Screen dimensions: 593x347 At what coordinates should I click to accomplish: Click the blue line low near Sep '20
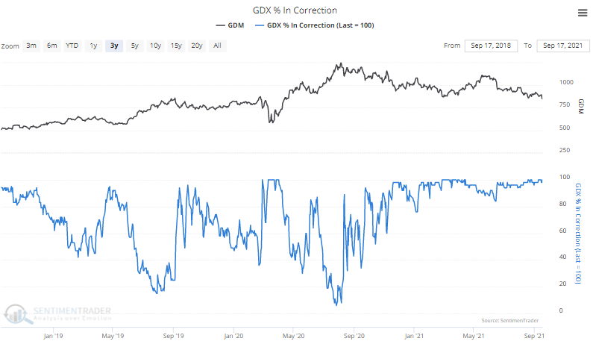(339, 304)
